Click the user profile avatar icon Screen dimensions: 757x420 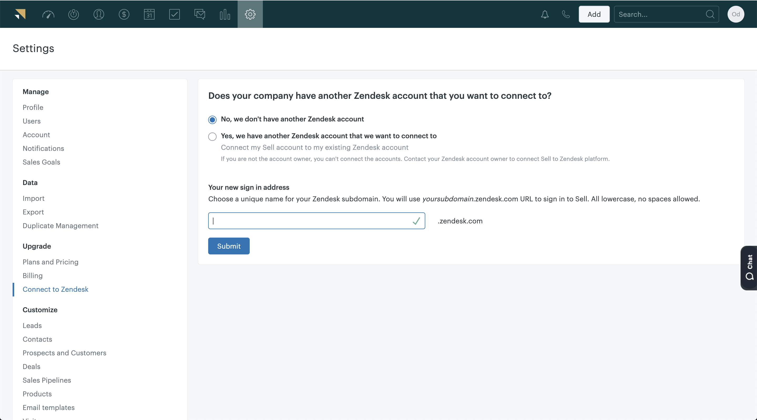(x=736, y=14)
